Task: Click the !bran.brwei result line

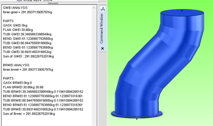Action: click(x=28, y=70)
